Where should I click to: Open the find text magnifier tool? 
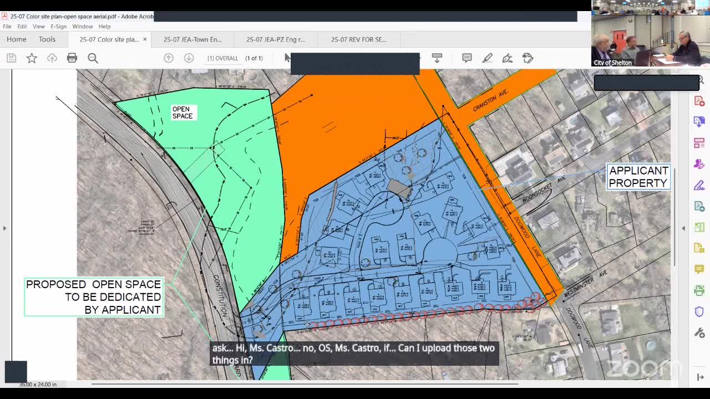tap(93, 58)
